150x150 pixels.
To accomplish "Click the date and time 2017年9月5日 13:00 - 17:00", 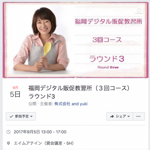I will point(40,132).
